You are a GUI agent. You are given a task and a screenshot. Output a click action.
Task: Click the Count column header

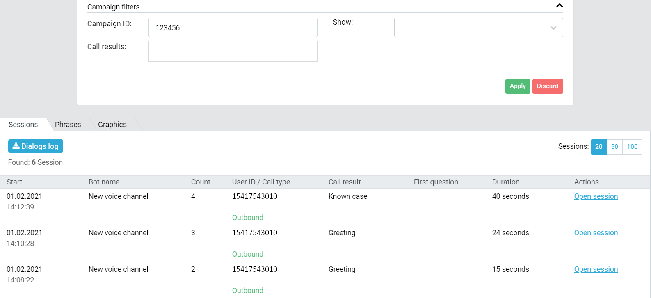click(x=201, y=182)
